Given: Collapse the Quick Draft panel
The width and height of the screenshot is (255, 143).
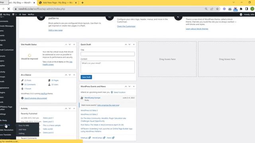Looking at the screenshot, I should tap(134, 44).
